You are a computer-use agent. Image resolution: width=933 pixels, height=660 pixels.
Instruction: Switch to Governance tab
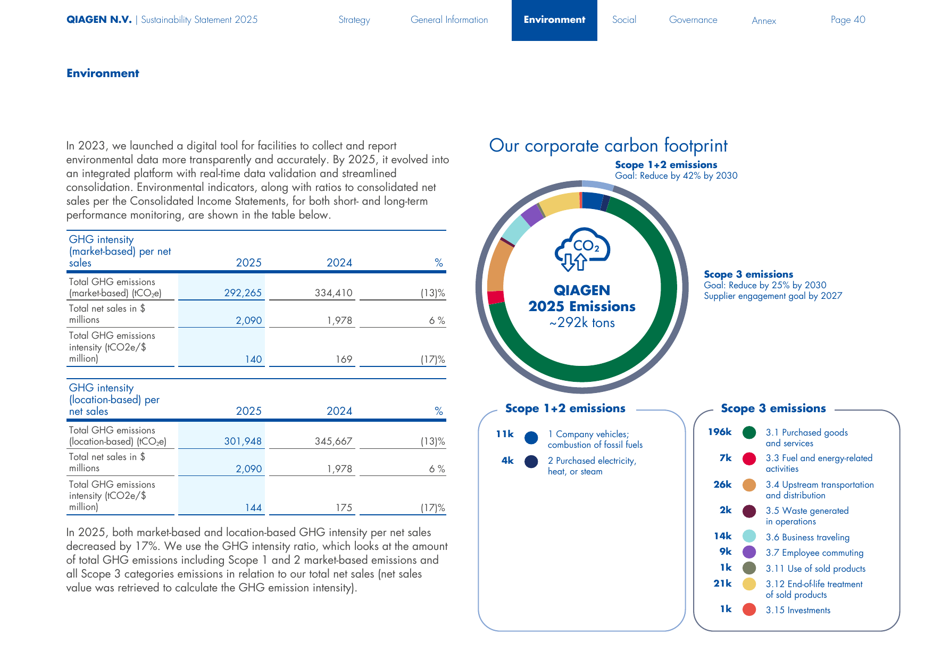[693, 20]
